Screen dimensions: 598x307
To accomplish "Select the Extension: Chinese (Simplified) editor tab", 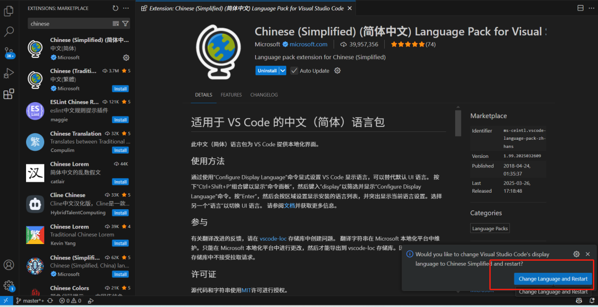I will pos(246,8).
